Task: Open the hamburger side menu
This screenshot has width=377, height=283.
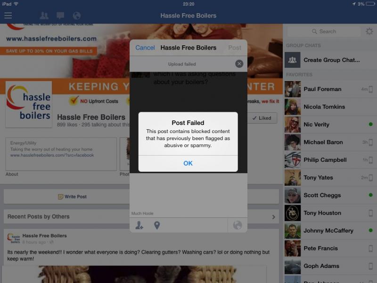Action: pos(8,16)
